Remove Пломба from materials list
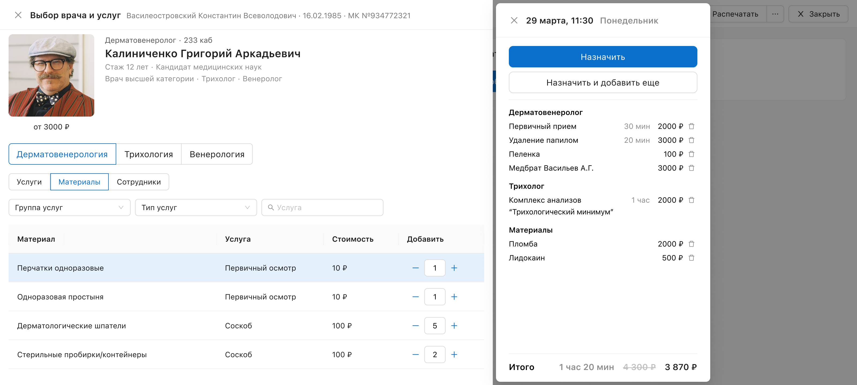 [x=691, y=244]
